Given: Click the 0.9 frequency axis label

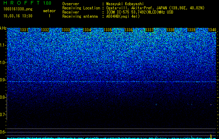Looking at the screenshot, I should click(3, 80).
